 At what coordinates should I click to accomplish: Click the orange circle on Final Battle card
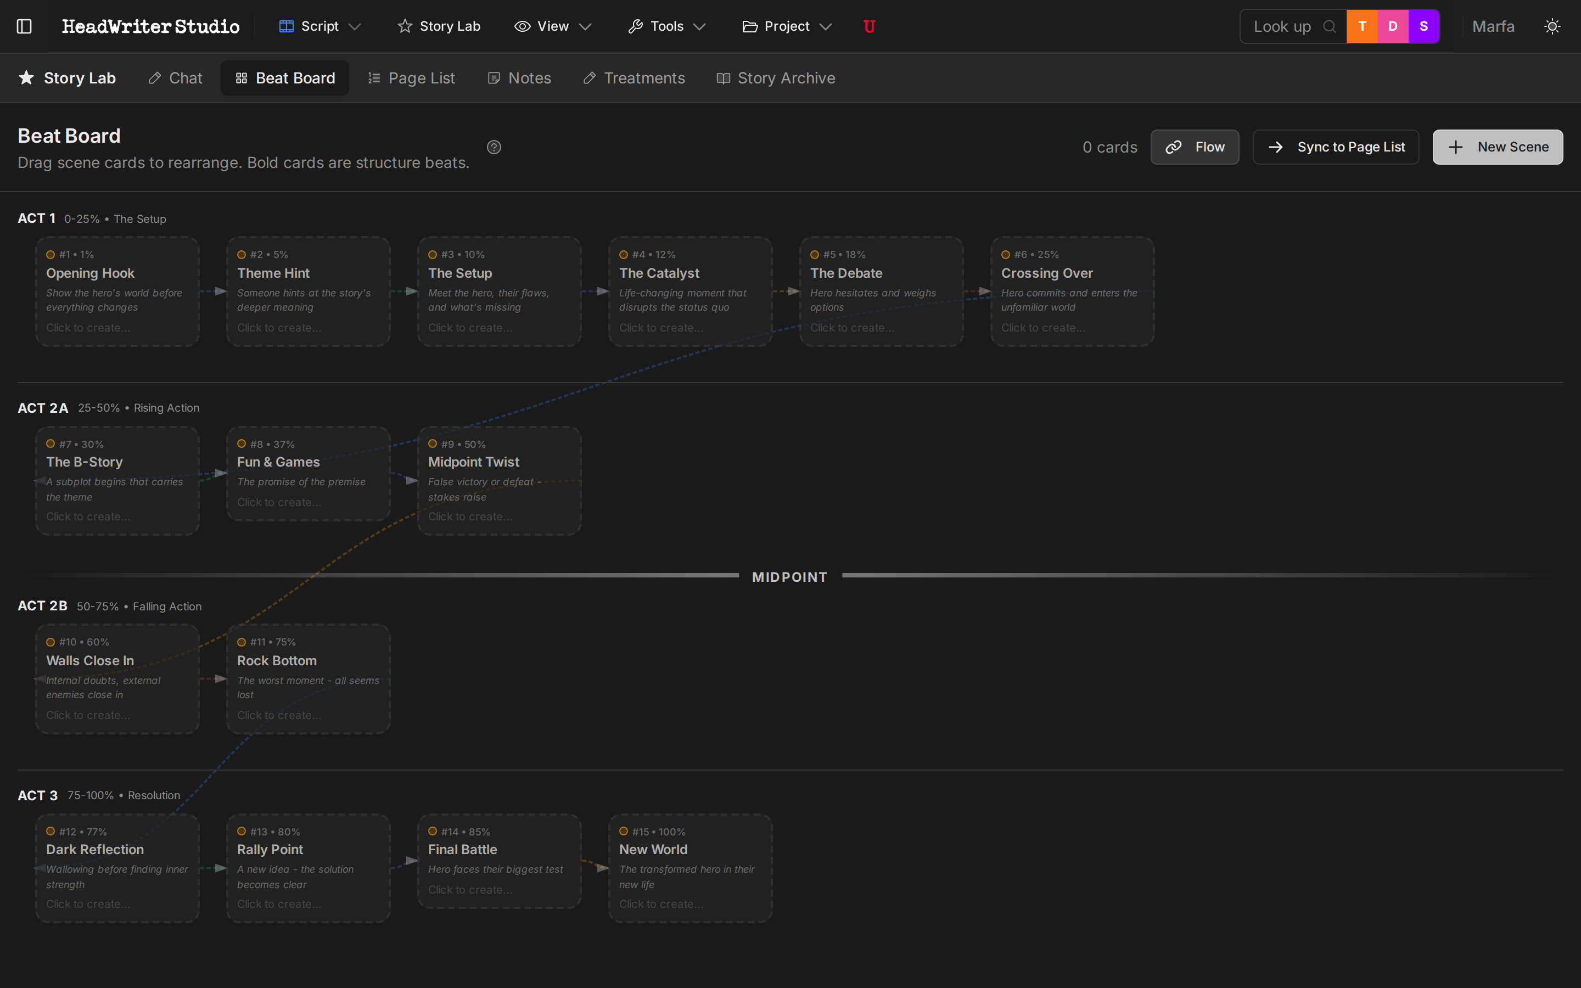click(433, 831)
